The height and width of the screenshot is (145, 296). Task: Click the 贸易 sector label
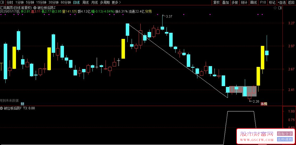[x=149, y=12]
